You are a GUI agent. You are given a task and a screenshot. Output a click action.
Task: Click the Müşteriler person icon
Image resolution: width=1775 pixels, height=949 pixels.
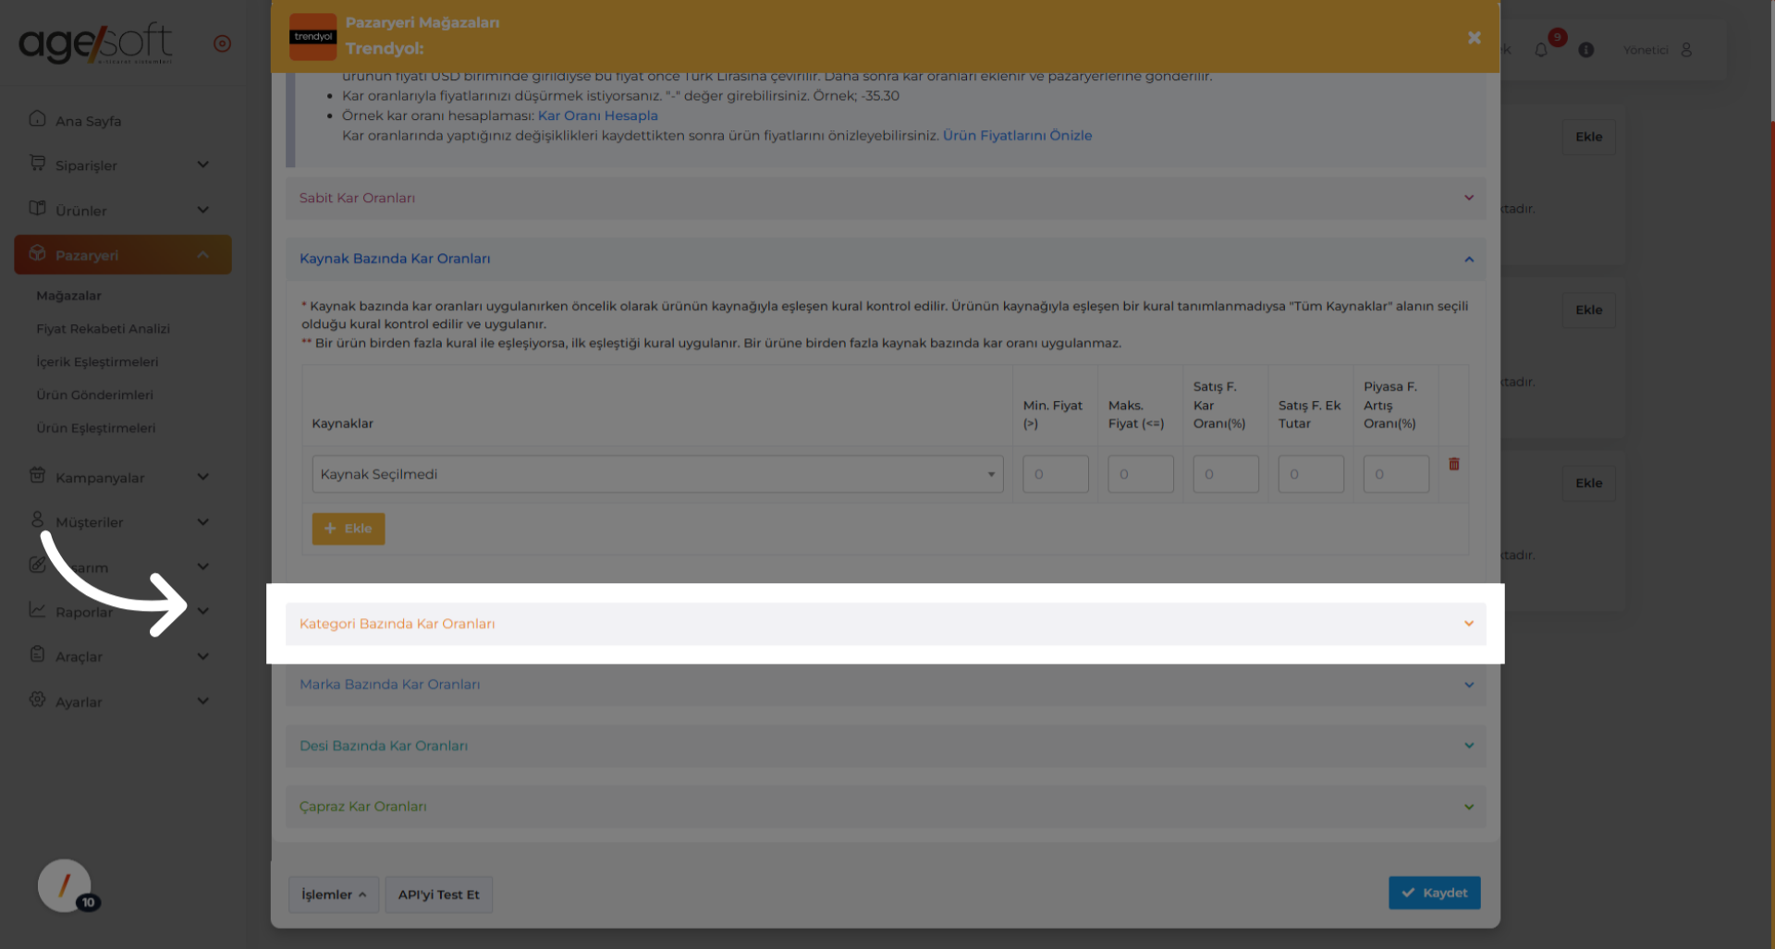pyautogui.click(x=37, y=520)
